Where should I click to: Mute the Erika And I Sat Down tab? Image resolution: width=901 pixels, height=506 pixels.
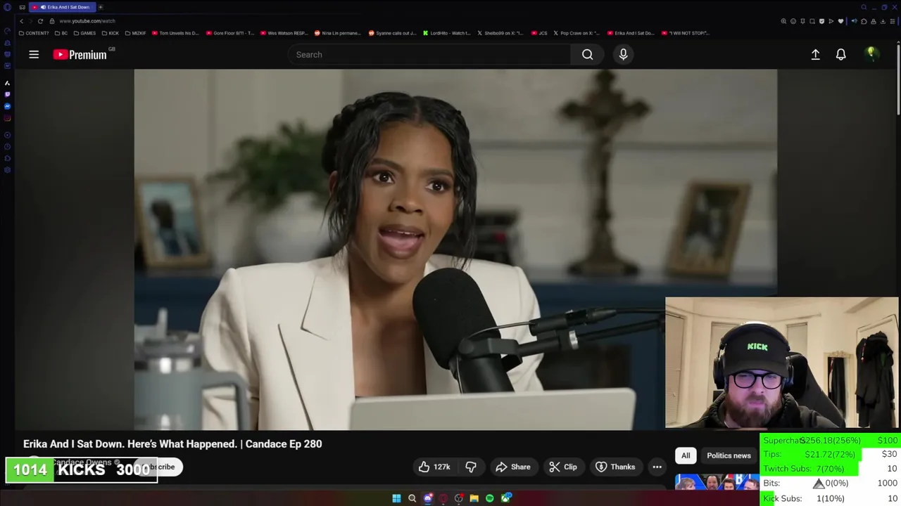pos(43,7)
